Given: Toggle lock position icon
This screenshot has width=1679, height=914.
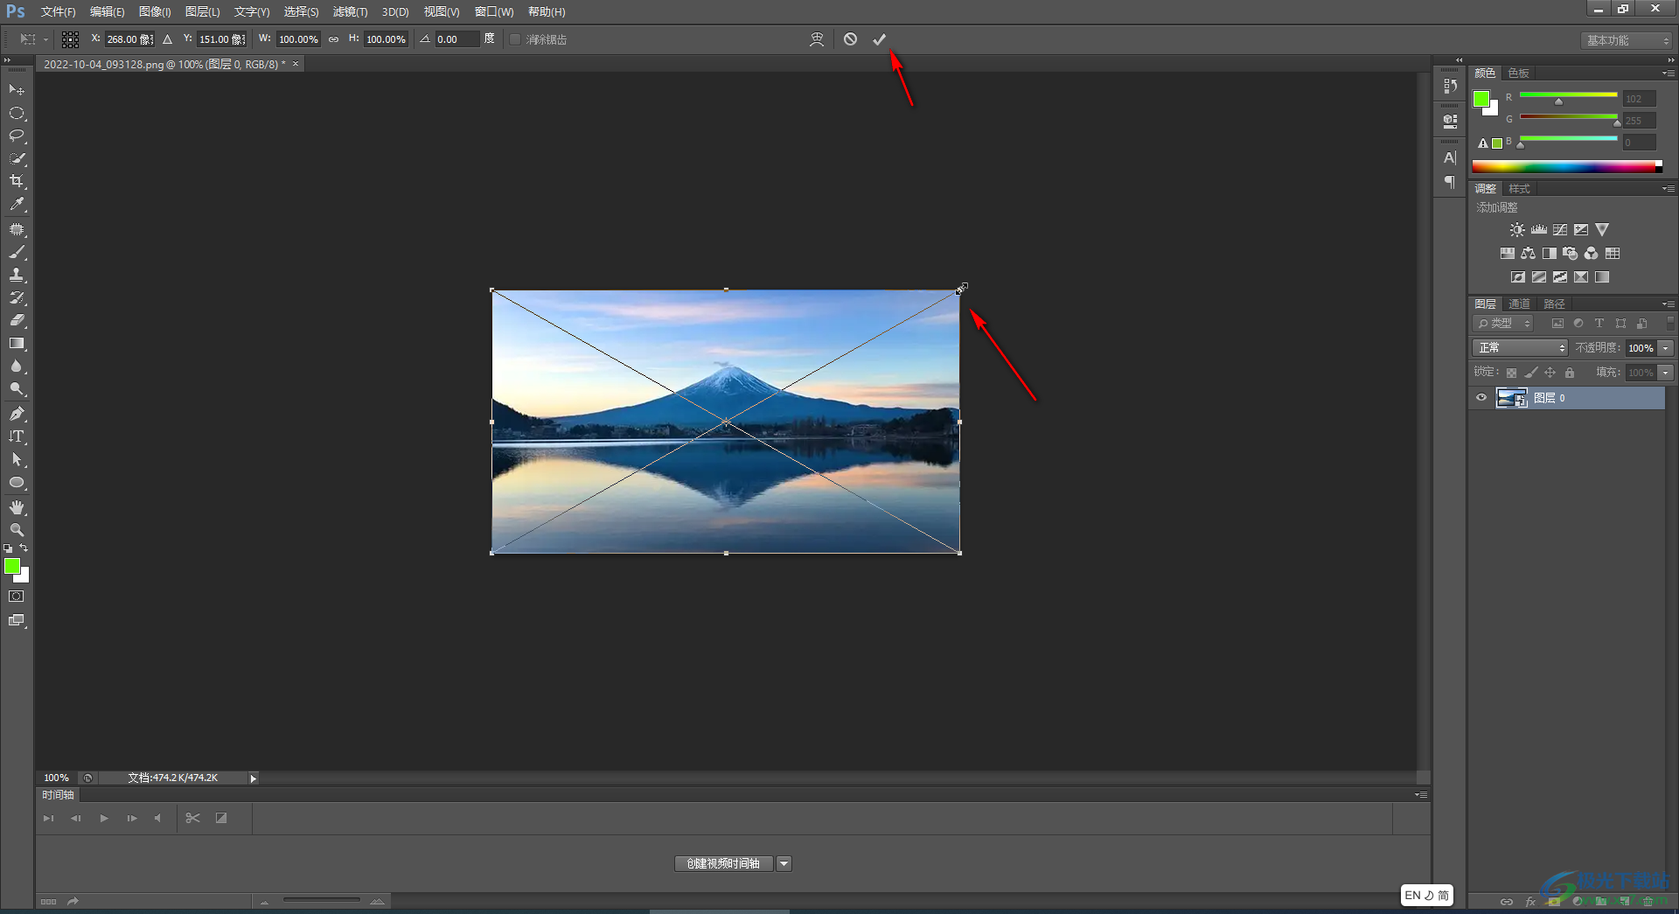Looking at the screenshot, I should pyautogui.click(x=1550, y=373).
